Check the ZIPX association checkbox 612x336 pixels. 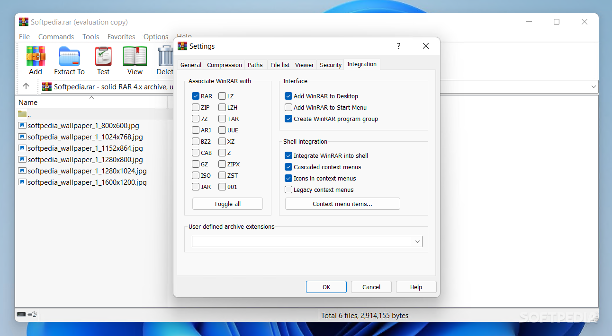pyautogui.click(x=222, y=164)
